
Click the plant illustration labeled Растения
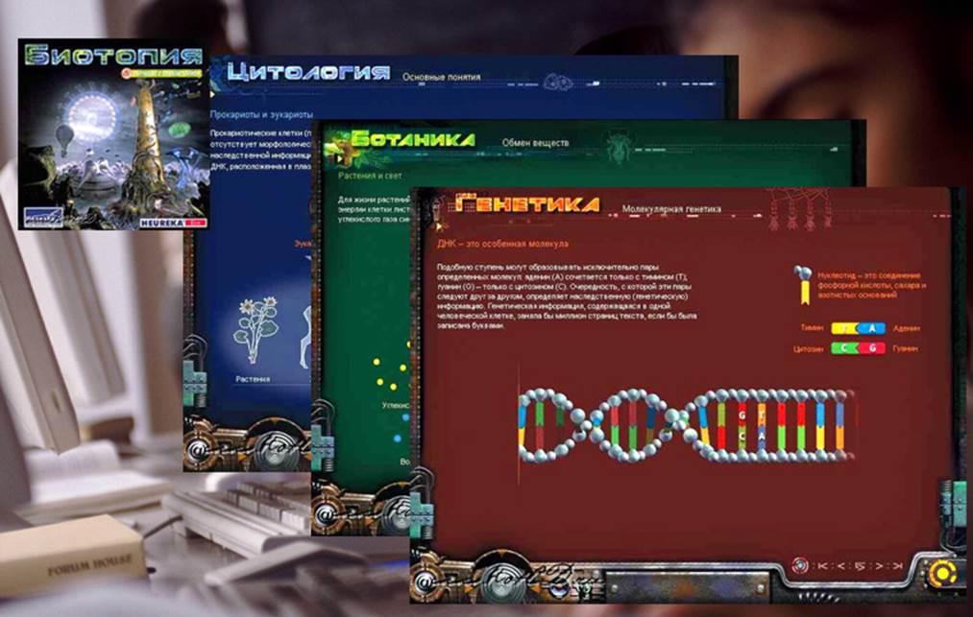pos(255,330)
